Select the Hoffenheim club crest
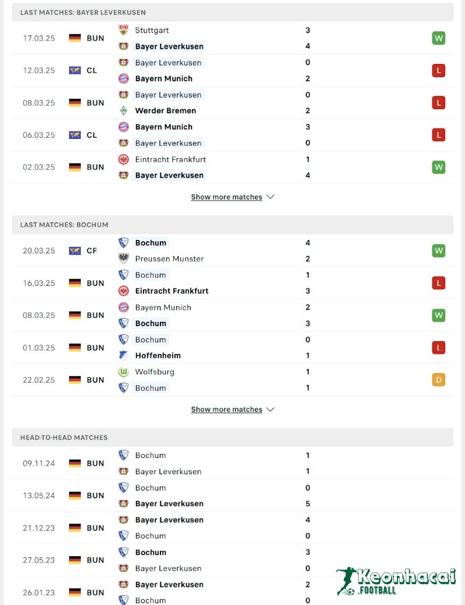Viewport: 465px width, 605px height. (x=123, y=355)
